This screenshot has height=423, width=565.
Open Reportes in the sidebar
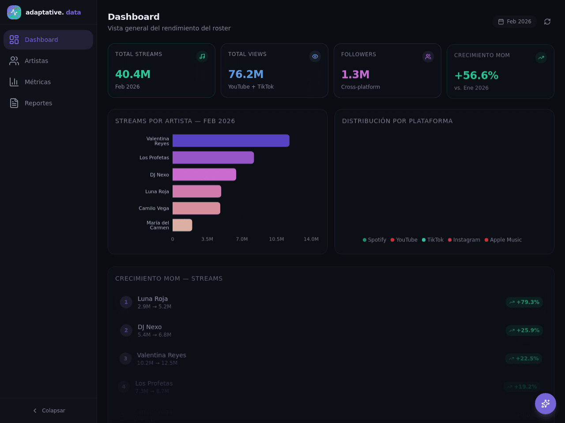pos(48,103)
